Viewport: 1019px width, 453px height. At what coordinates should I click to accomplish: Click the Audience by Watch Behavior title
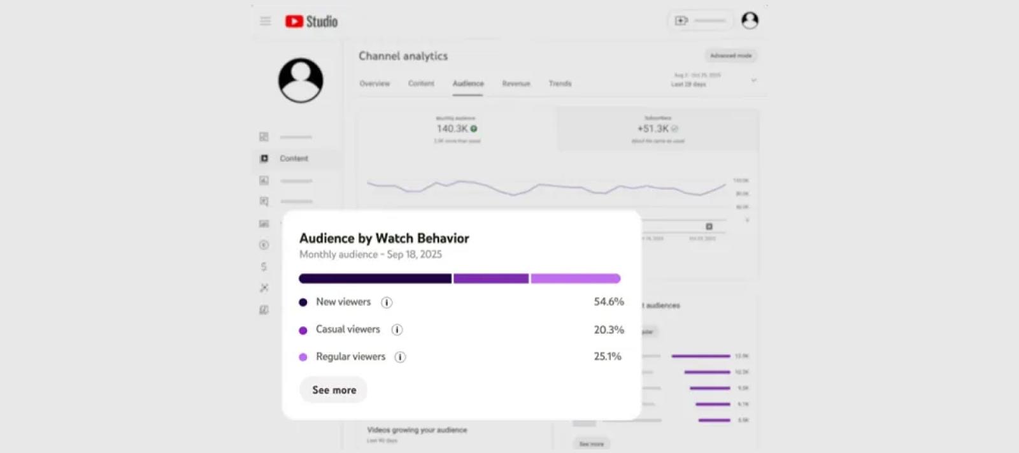point(384,238)
